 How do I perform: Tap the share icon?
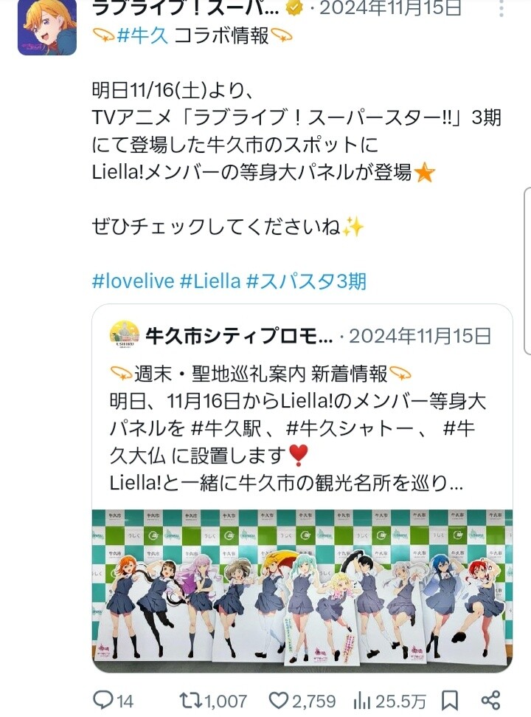(x=491, y=700)
